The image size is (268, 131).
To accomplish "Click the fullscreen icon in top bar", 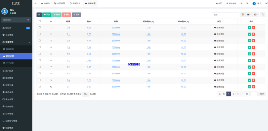I will pos(247,3).
